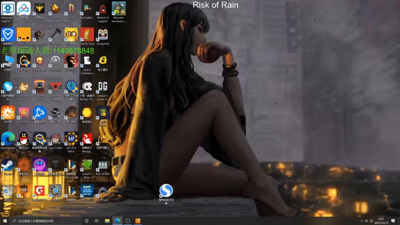Open the Slay the Spire shortcut
This screenshot has height=225, width=400.
click(x=39, y=90)
